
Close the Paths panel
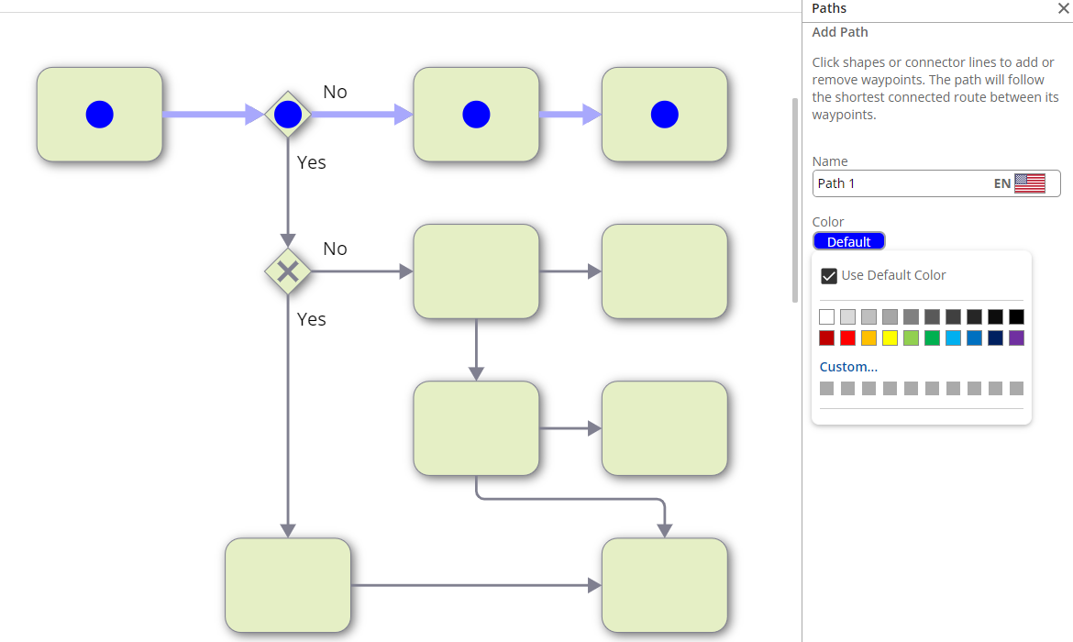[x=1063, y=8]
